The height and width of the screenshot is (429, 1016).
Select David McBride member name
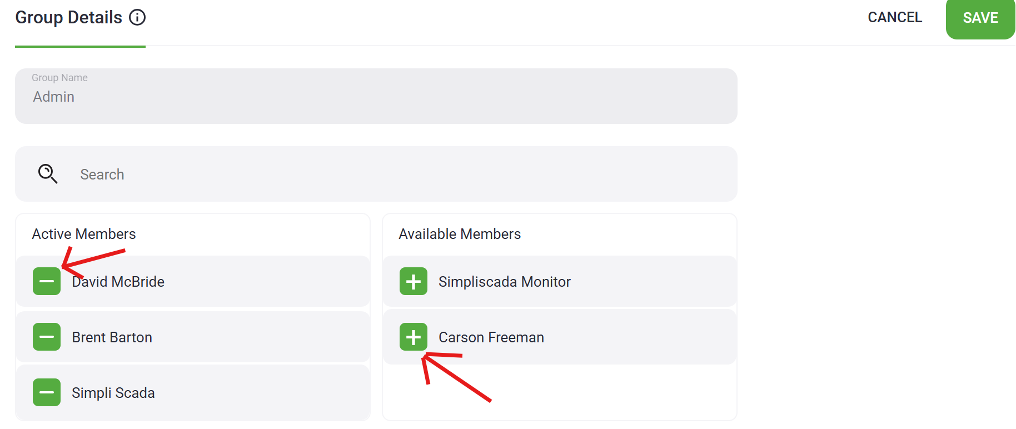(118, 282)
